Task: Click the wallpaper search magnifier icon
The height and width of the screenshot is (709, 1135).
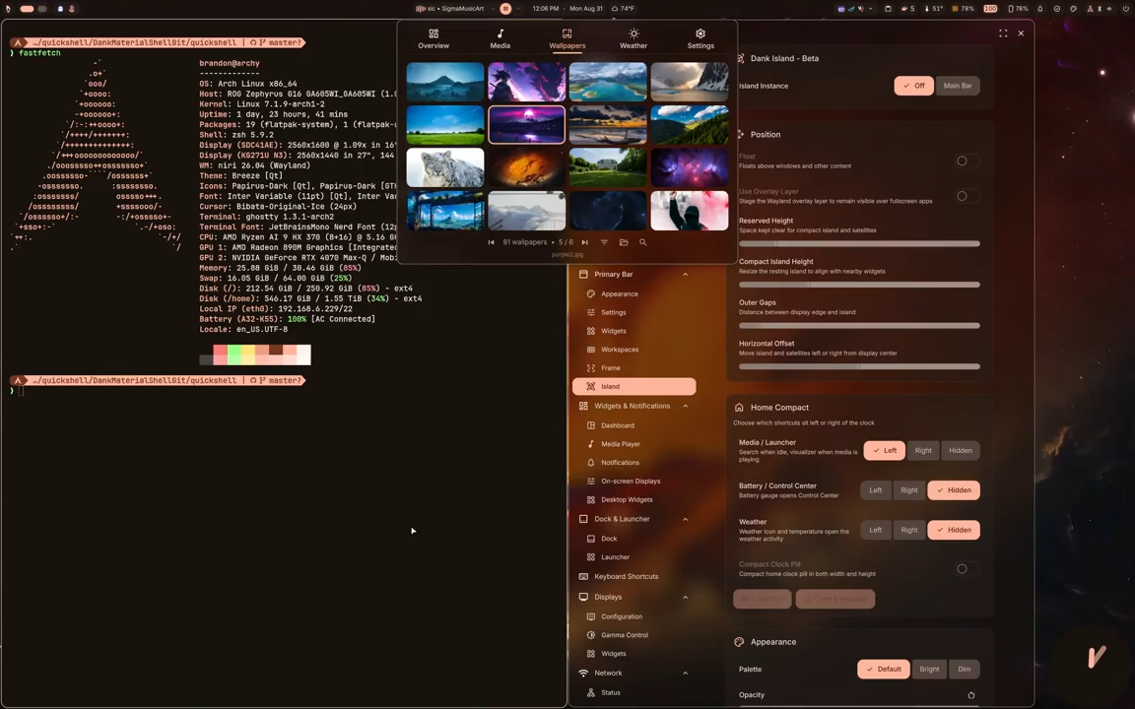Action: 642,242
